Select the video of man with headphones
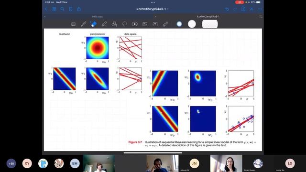306x172 pixels. tap(163, 163)
